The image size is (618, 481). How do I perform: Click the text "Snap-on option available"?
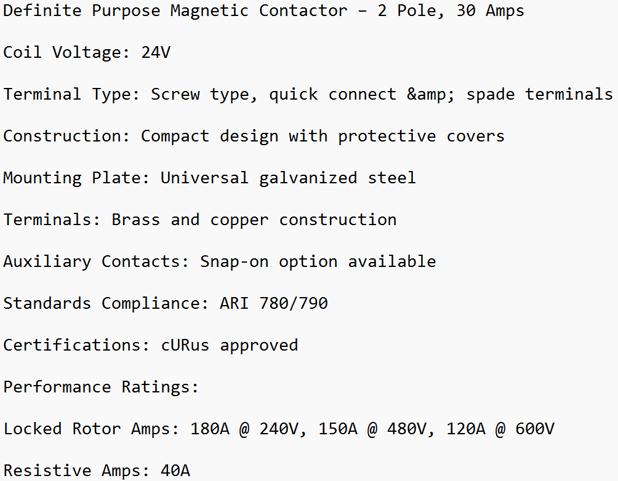(x=318, y=261)
